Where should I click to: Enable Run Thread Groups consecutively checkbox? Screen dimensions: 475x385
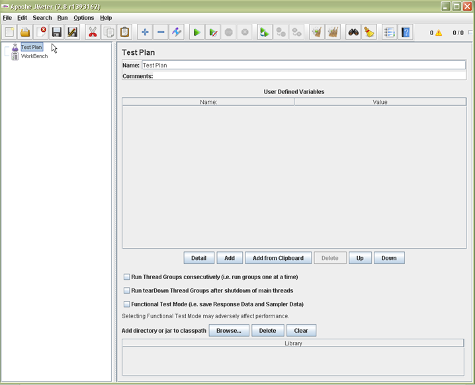[126, 277]
